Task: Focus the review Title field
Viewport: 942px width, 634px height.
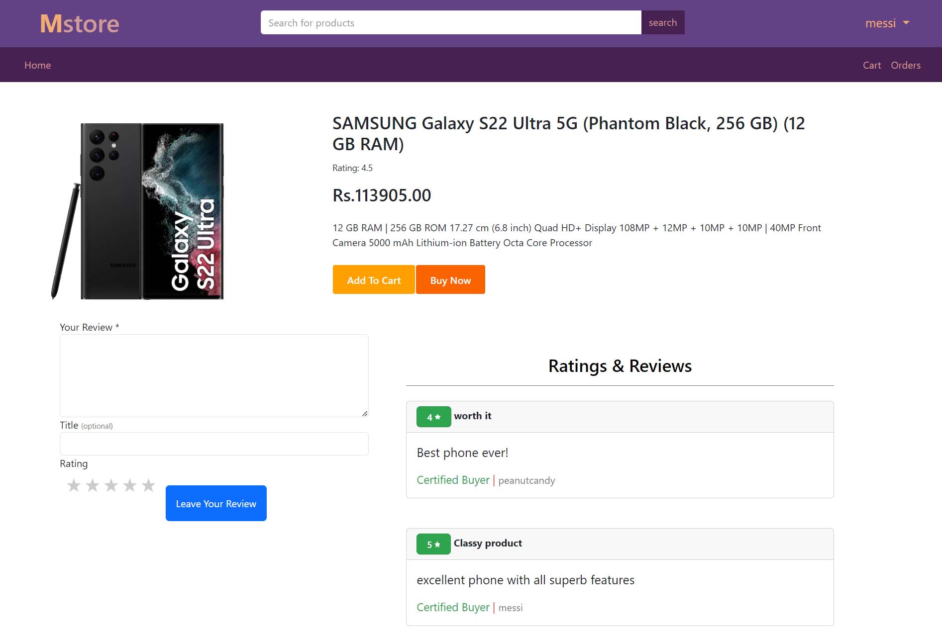Action: pos(214,444)
